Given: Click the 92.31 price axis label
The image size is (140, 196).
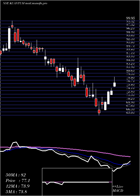Looking at the screenshot, I should (131, 39).
